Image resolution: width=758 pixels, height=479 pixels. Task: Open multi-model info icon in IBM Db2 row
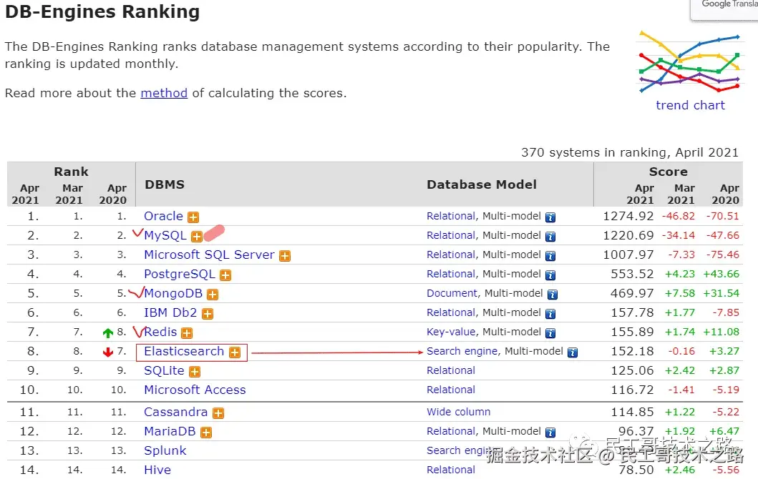point(550,314)
